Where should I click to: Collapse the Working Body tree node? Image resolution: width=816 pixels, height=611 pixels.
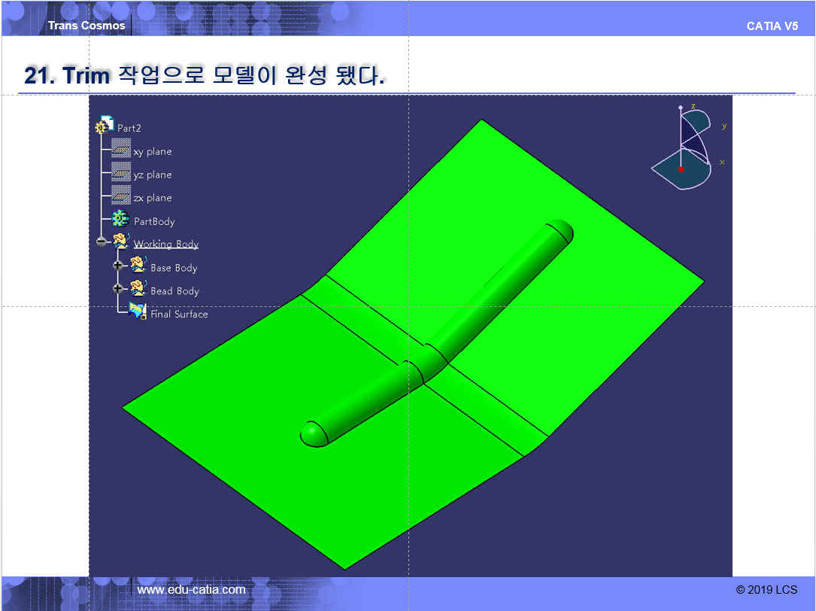pos(102,242)
